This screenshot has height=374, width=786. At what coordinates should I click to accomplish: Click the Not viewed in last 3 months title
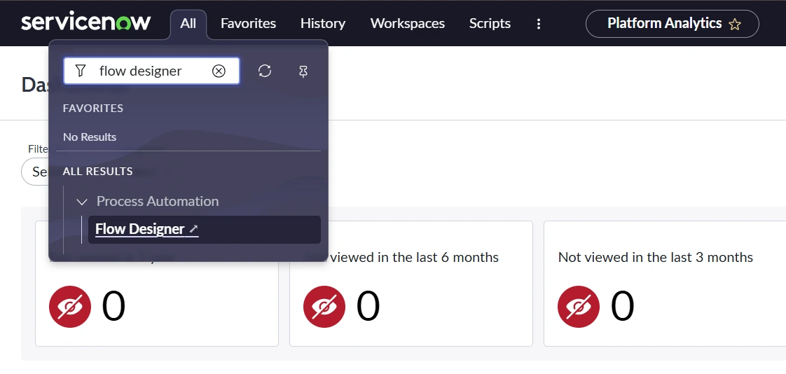click(655, 257)
